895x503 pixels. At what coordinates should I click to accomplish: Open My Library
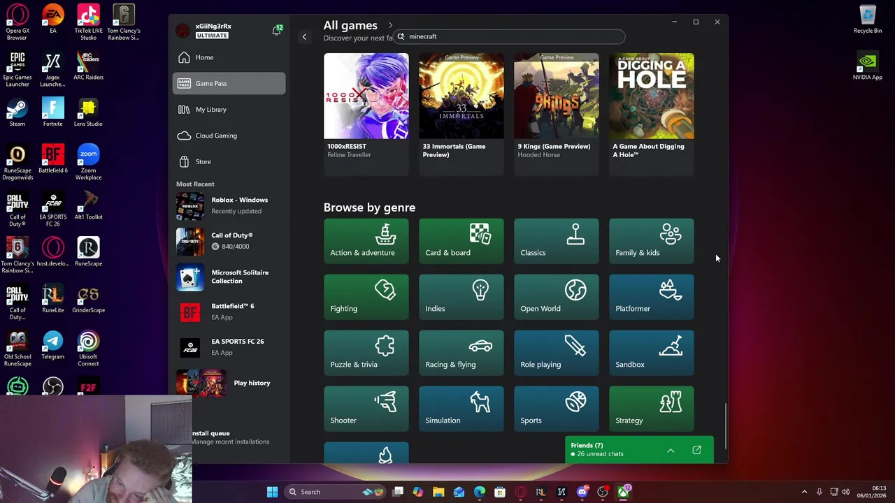(229, 110)
